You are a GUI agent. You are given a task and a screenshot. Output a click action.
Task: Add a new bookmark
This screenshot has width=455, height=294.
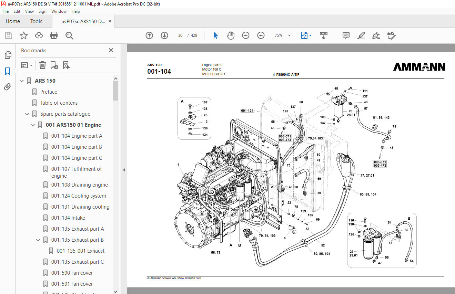(x=54, y=65)
